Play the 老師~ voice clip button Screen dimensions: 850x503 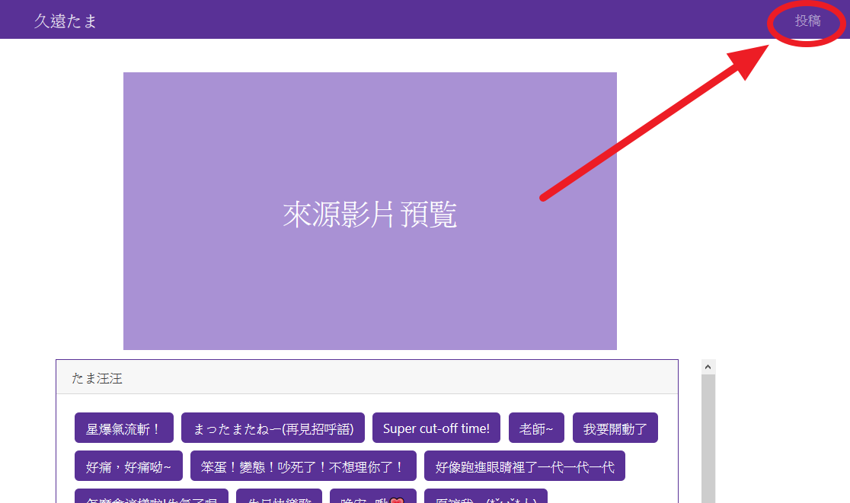click(x=536, y=428)
